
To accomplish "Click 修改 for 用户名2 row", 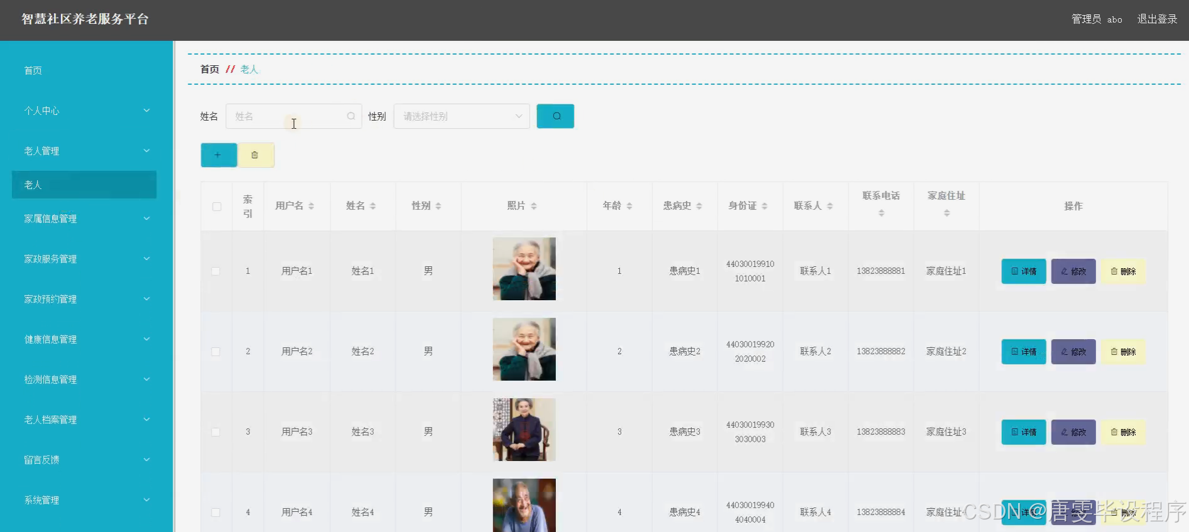I will (x=1073, y=352).
